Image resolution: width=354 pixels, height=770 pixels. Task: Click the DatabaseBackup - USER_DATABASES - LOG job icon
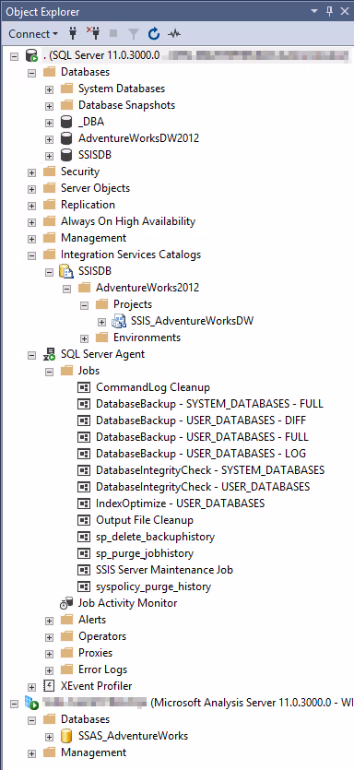tap(85, 454)
